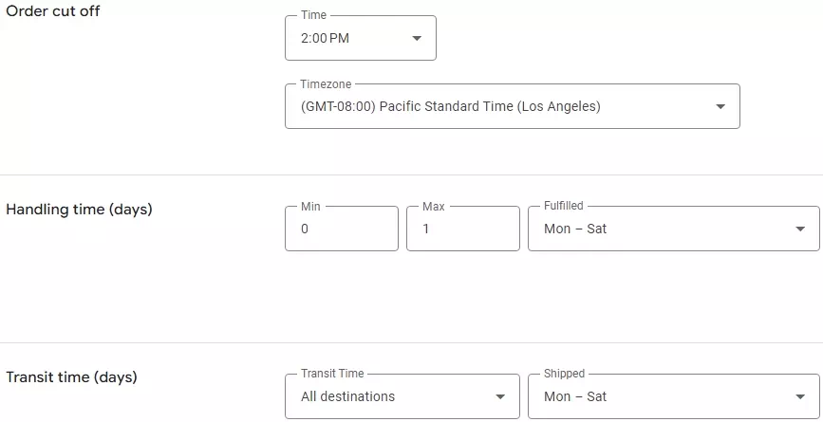The width and height of the screenshot is (823, 422).
Task: Click the Transit Time arrow icon
Action: (500, 397)
